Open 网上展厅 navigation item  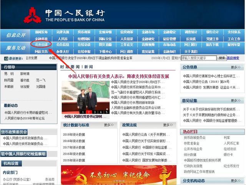pos(191,45)
